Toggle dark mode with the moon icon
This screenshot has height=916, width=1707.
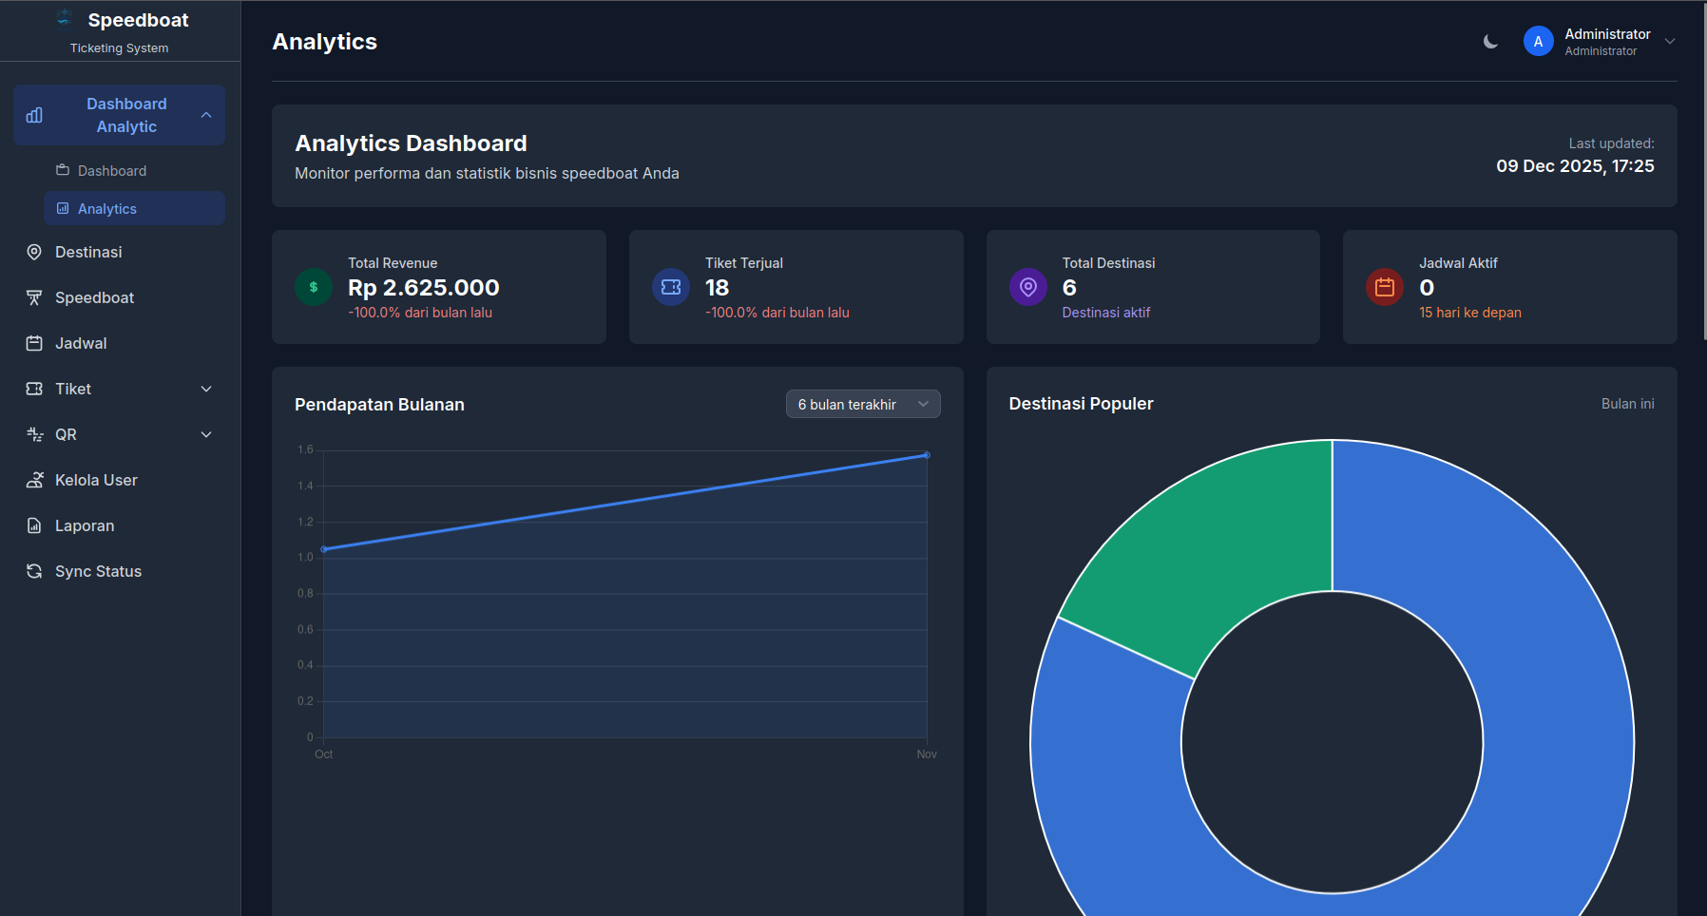click(x=1490, y=42)
